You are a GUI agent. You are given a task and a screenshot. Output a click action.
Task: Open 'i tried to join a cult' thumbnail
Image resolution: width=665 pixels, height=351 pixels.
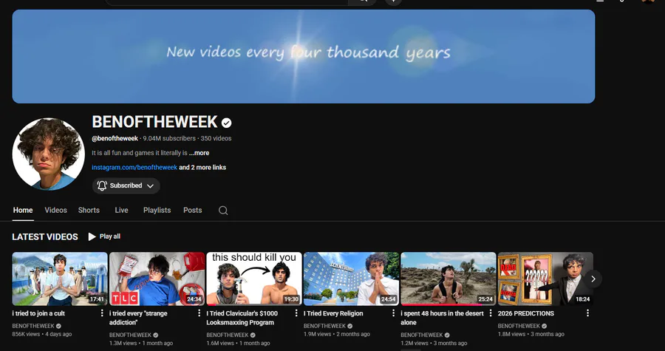coord(60,279)
